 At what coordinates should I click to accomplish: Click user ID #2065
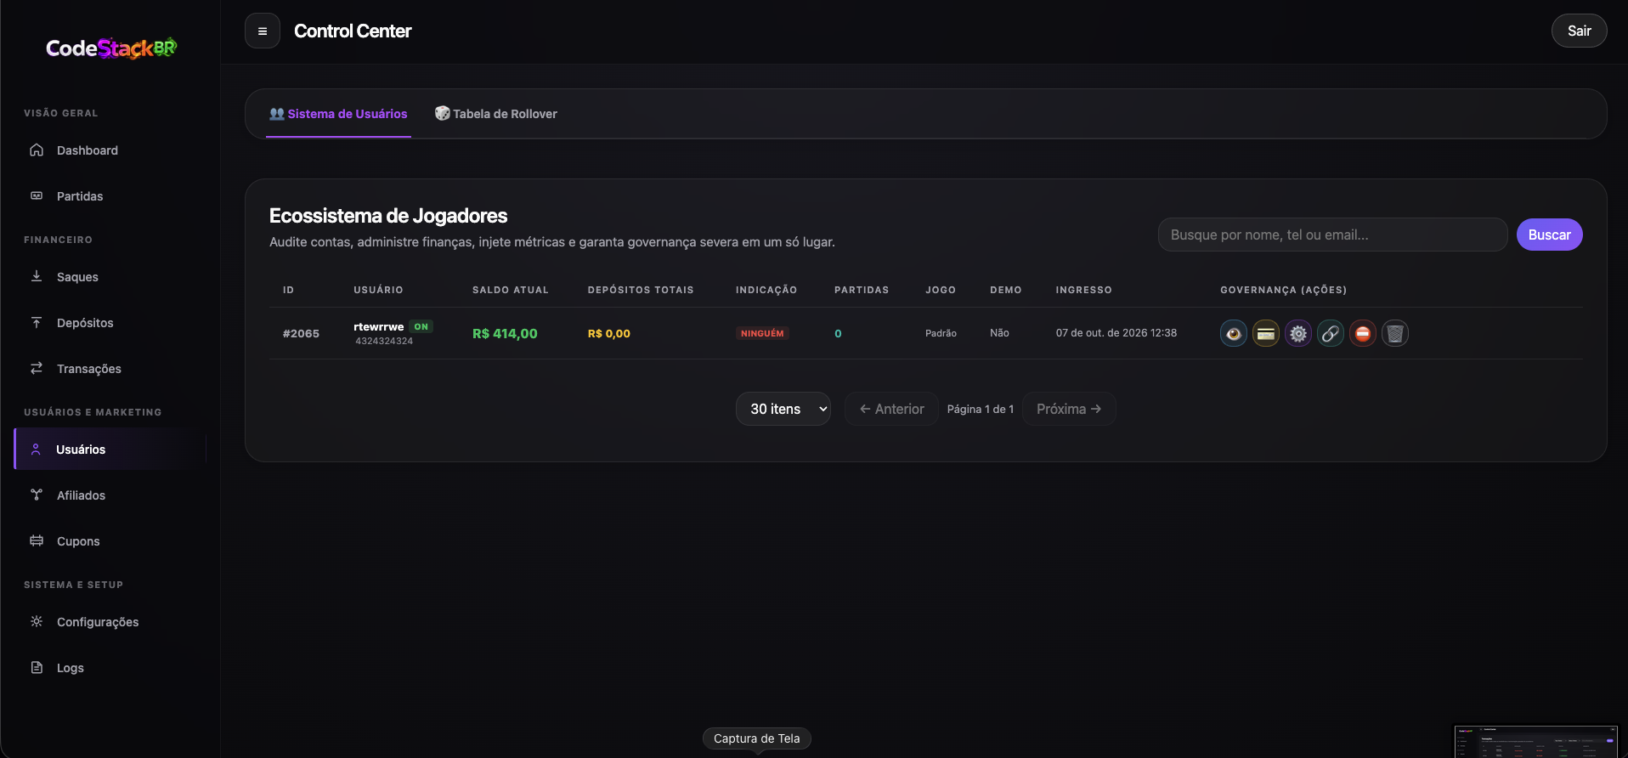click(x=301, y=334)
